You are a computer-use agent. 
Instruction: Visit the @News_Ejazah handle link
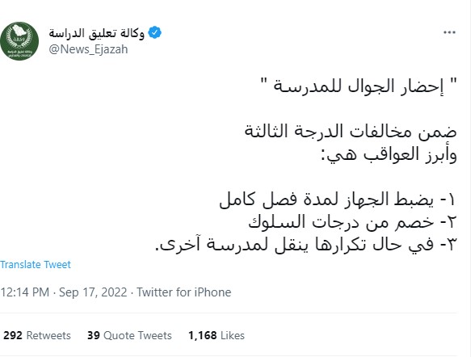[x=88, y=49]
